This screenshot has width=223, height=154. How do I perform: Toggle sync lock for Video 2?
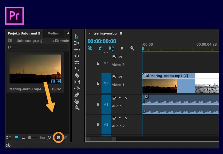114,57
